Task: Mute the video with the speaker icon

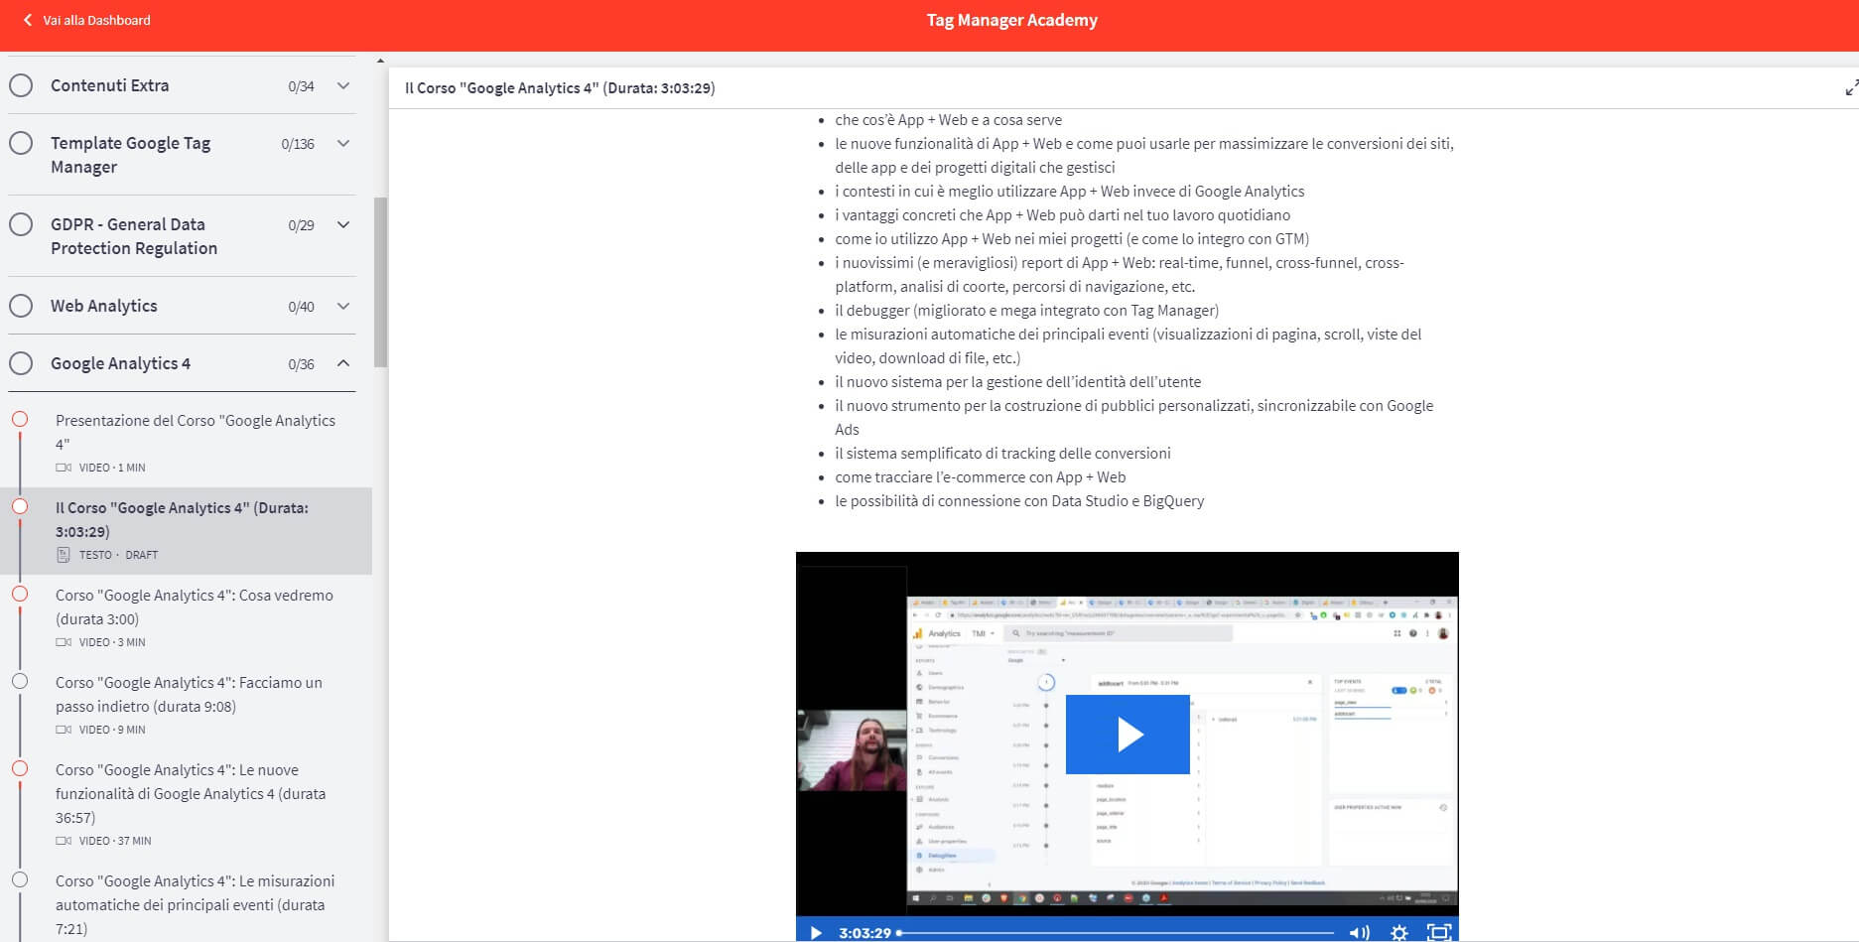Action: pos(1359,932)
